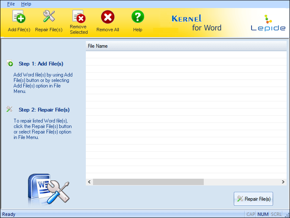Click the Kernel for Word logo
This screenshot has width=290, height=218.
197,23
